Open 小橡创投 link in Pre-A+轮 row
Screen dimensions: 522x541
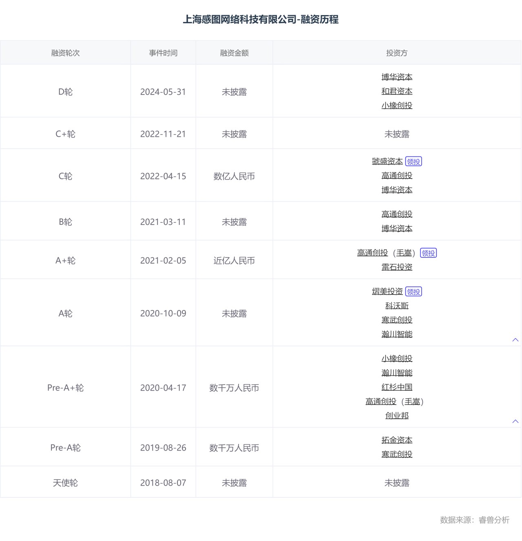click(397, 358)
